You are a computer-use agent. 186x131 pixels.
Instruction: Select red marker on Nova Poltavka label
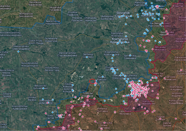(104, 122)
